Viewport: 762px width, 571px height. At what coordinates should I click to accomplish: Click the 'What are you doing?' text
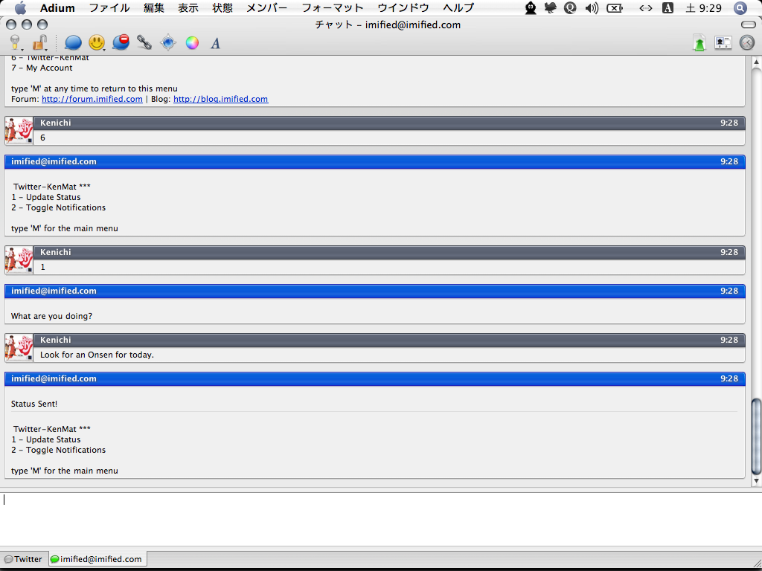(x=51, y=316)
